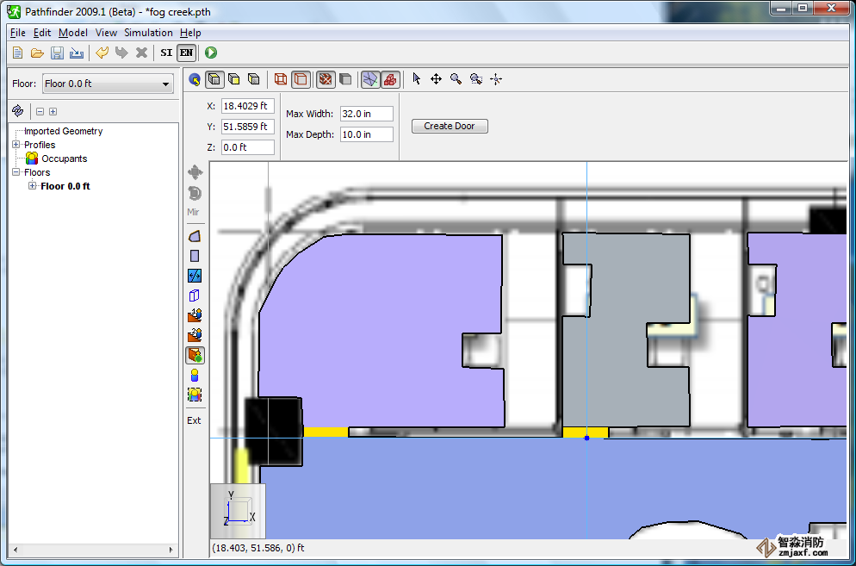This screenshot has height=566, width=856.
Task: Select the Add Occupant tool
Action: tap(195, 375)
